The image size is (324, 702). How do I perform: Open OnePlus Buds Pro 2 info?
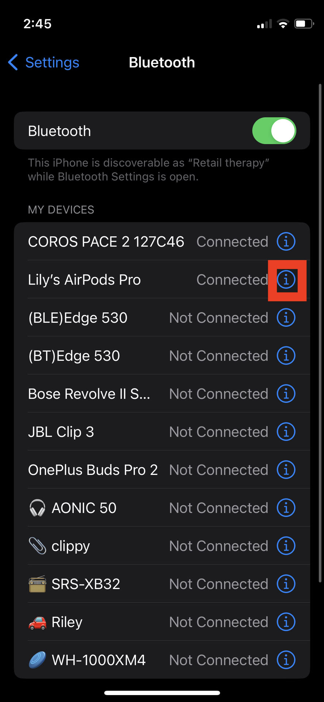click(286, 470)
